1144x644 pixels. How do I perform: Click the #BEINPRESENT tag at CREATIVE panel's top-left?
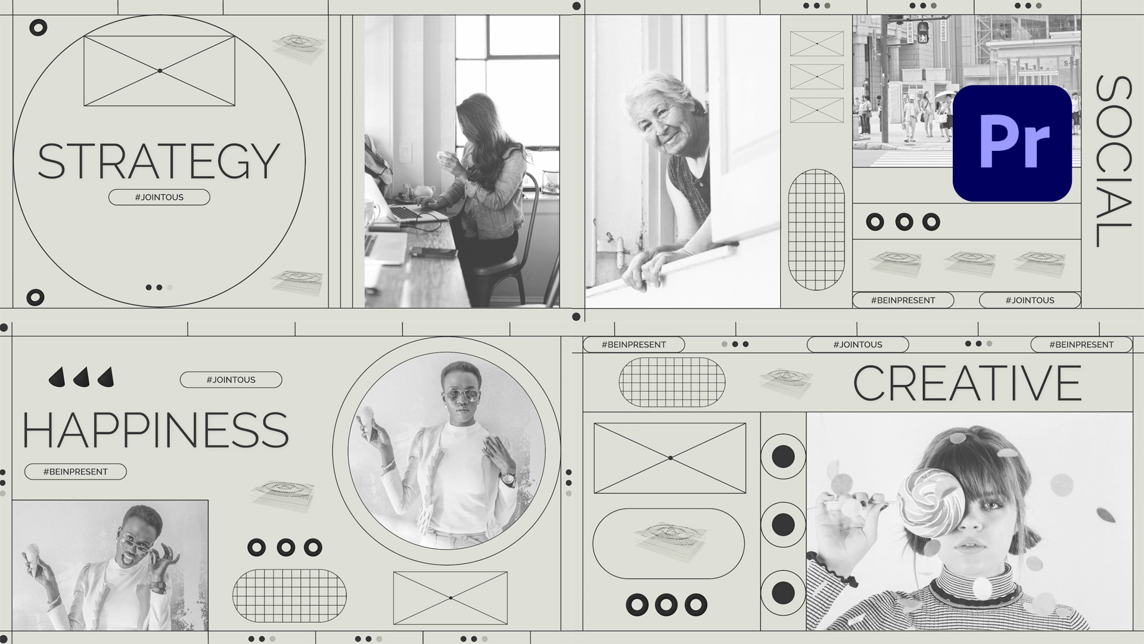coord(634,345)
